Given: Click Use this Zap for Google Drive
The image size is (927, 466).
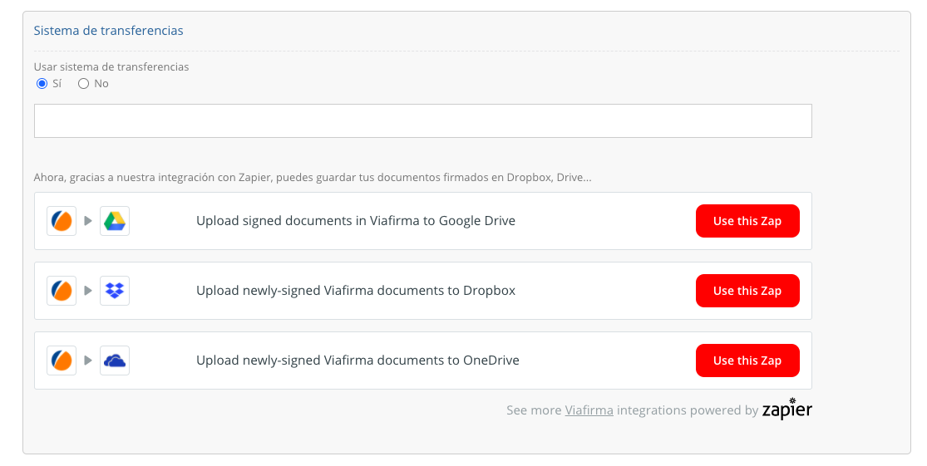Looking at the screenshot, I should pos(747,221).
